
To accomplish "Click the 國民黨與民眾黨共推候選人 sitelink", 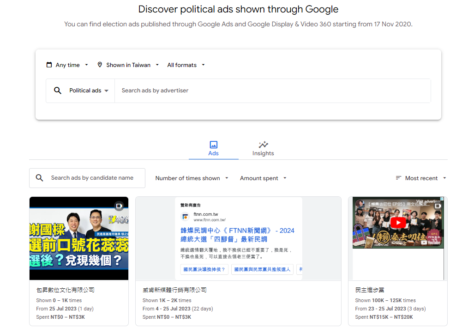I will coord(262,269).
